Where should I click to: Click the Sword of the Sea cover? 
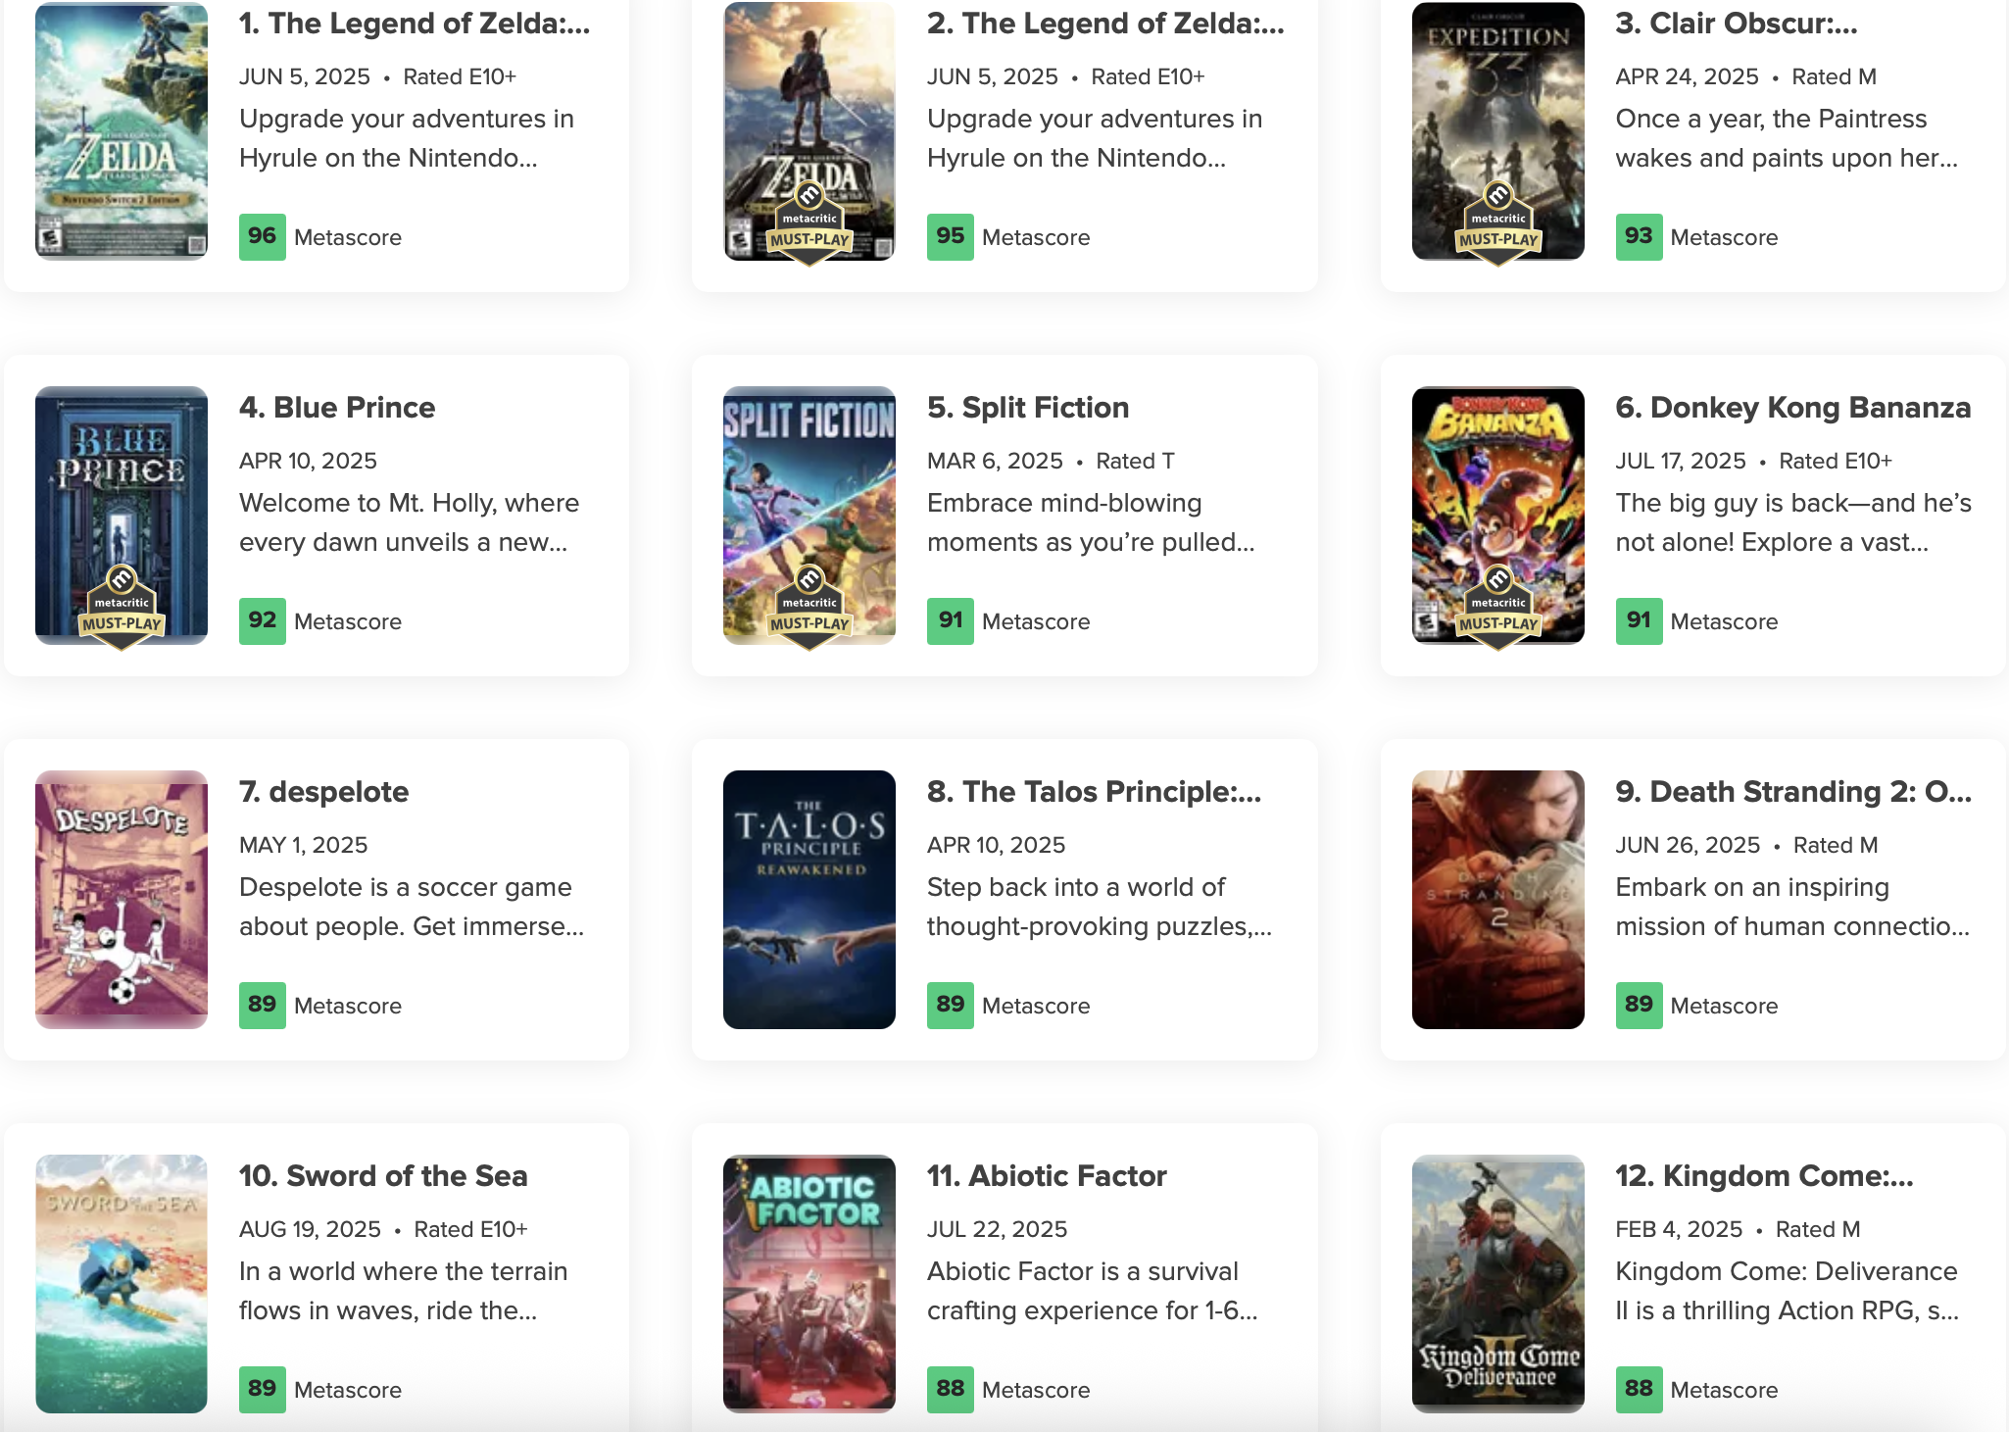tap(122, 1283)
